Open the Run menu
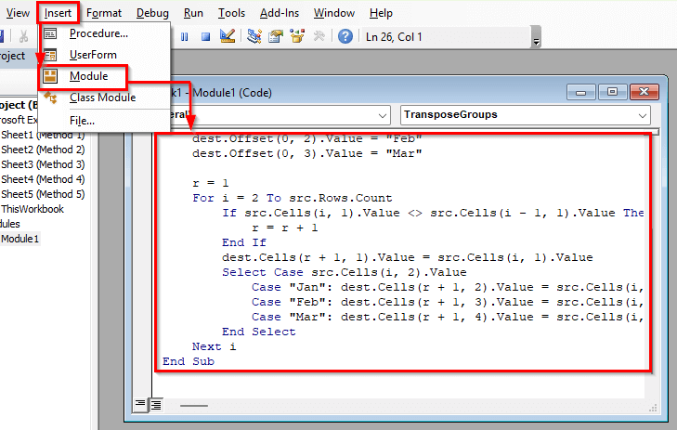The width and height of the screenshot is (677, 430). tap(193, 13)
